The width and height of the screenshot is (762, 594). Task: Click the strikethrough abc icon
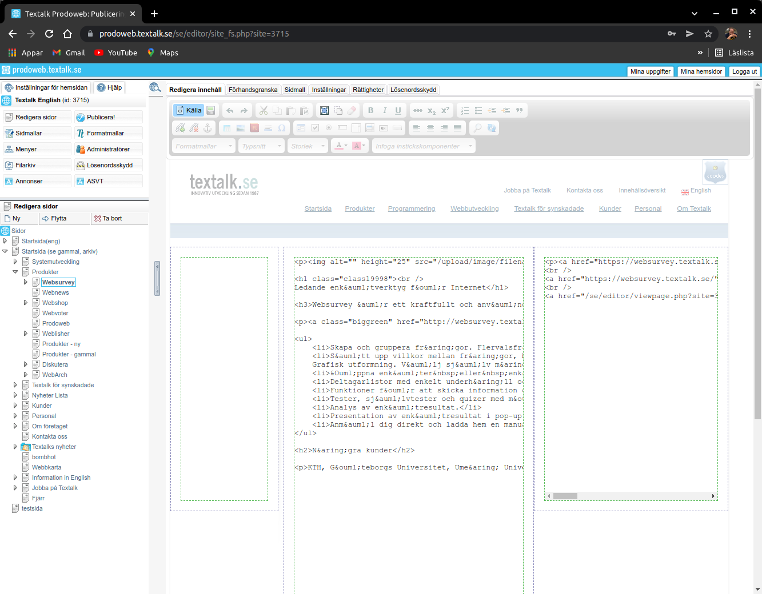click(x=418, y=110)
